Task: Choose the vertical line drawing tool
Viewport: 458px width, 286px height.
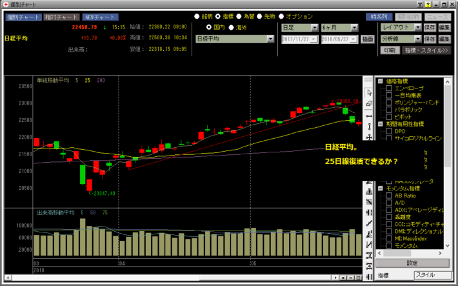Action: (369, 127)
